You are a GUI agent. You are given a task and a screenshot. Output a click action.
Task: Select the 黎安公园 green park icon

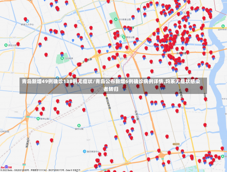point(124,37)
